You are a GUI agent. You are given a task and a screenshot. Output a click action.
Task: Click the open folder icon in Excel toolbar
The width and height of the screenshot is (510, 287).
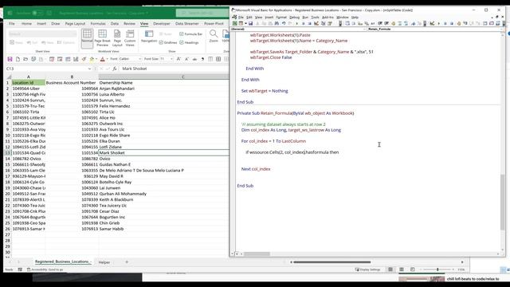25,59
